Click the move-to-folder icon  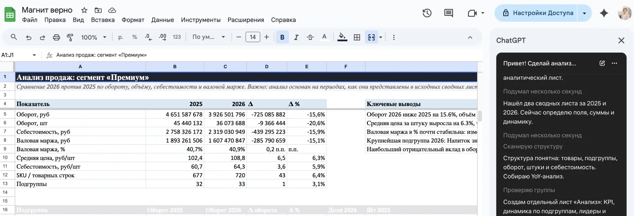tap(98, 10)
